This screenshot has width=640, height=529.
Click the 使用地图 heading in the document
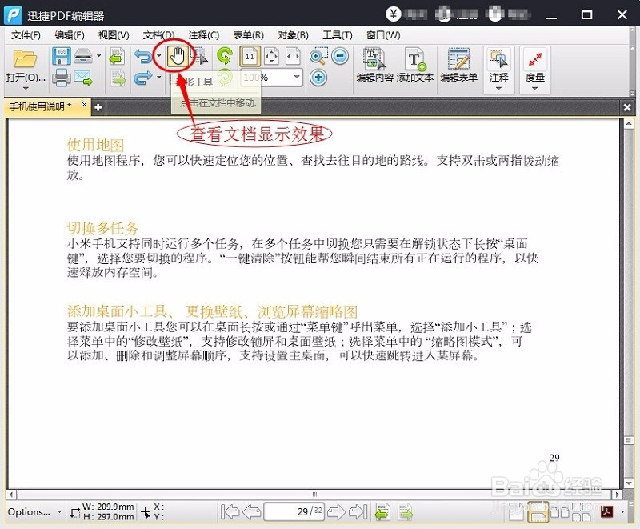tap(95, 145)
